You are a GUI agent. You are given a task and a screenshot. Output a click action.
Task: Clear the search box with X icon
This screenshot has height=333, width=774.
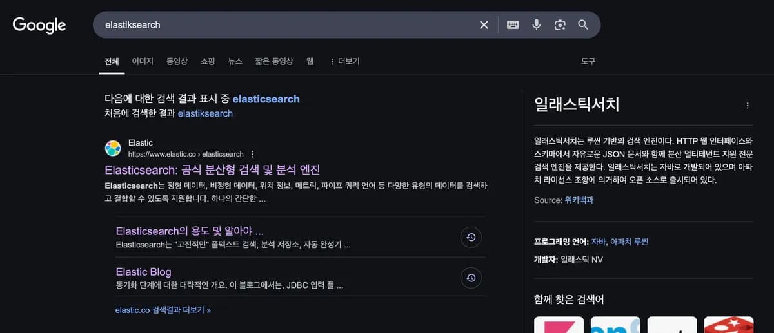(484, 24)
